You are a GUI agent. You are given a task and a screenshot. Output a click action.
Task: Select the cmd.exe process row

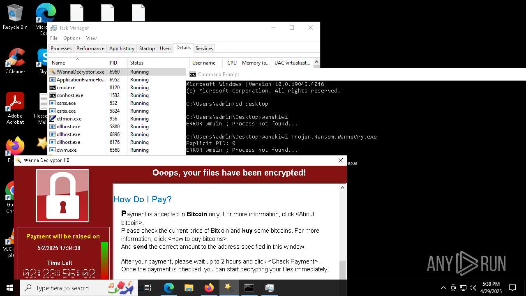click(117, 88)
